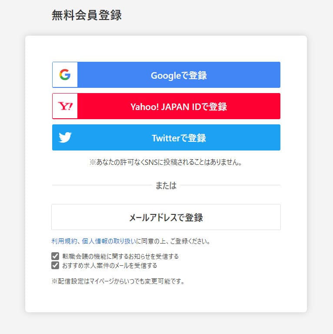Screen dimensions: 333x334
Task: Click the 配信設定はマイページから note text
Action: tap(118, 281)
